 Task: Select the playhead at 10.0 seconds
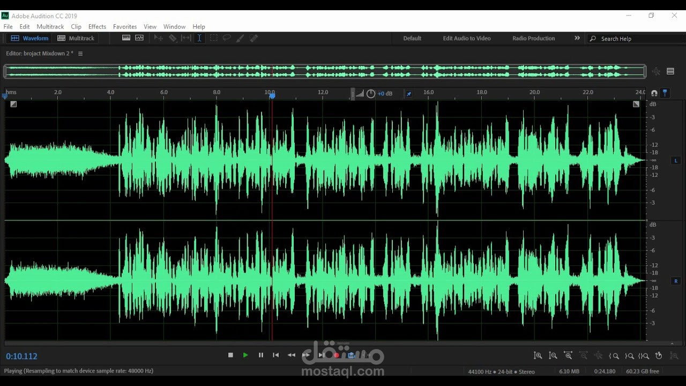[x=272, y=95]
